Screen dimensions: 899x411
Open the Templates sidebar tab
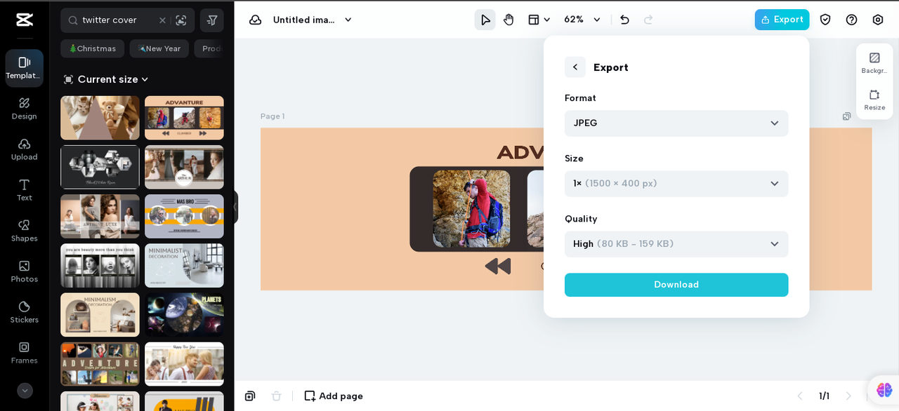25,68
